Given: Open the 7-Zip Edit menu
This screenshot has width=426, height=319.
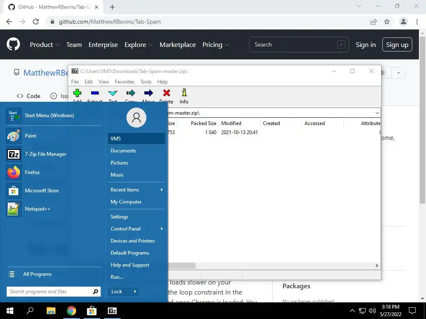Looking at the screenshot, I should point(89,82).
